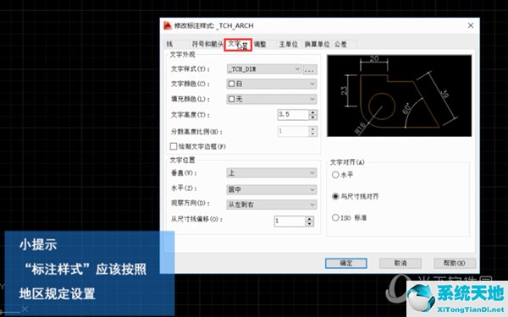This screenshot has width=508, height=317.
Task: Click the 分数高度比例 value field
Action: 293,131
